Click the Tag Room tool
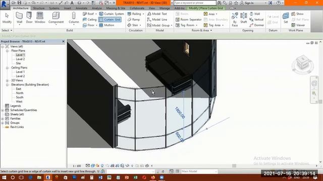Screen dimensions: 323x181 click(185, 25)
